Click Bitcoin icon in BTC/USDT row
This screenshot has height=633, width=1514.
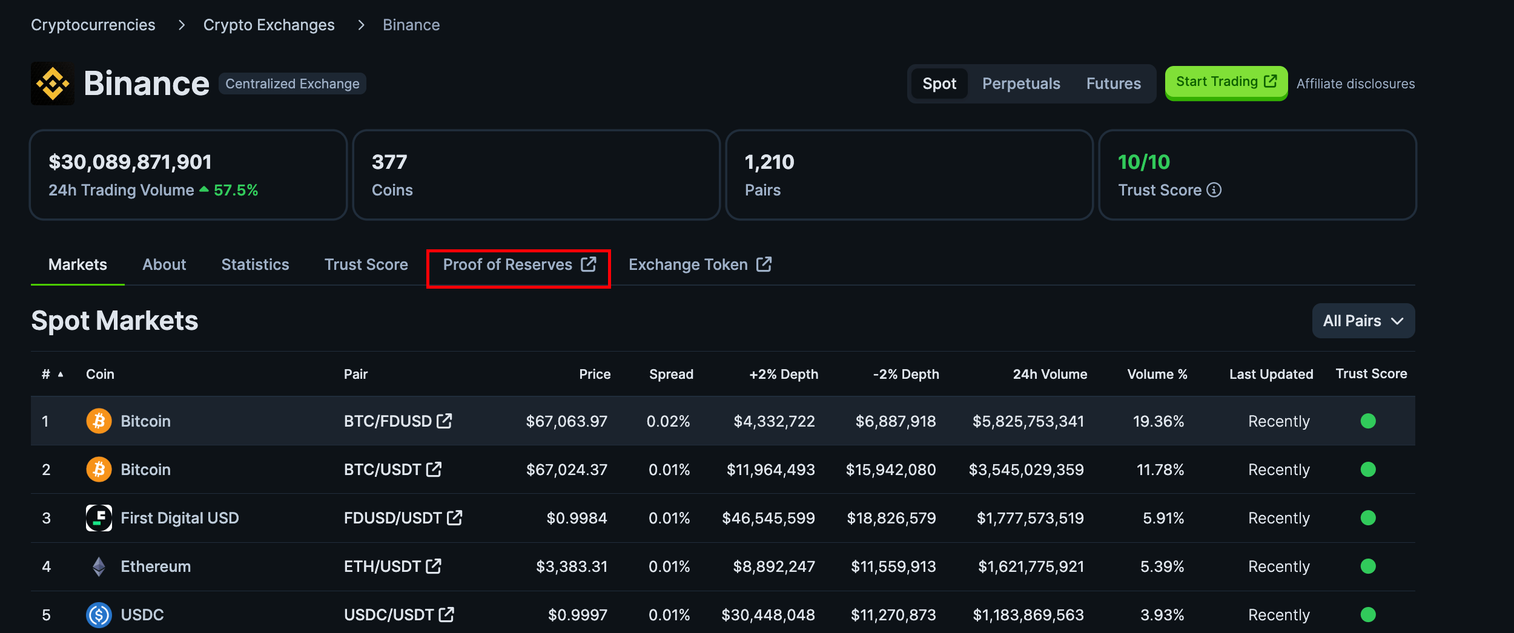click(99, 470)
